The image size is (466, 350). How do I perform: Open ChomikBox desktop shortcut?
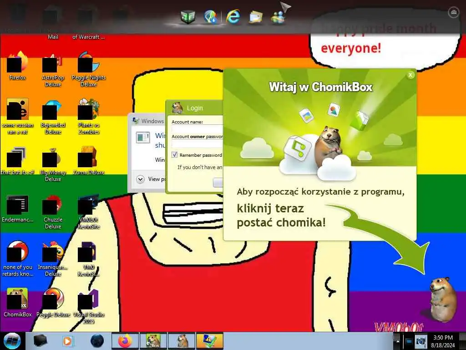tap(18, 303)
